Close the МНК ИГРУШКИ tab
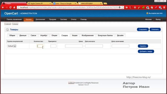 click(101, 3)
